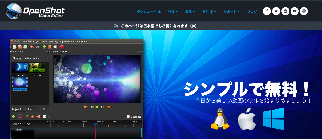
Task: Click the green Play button
Action: [x=97, y=107]
